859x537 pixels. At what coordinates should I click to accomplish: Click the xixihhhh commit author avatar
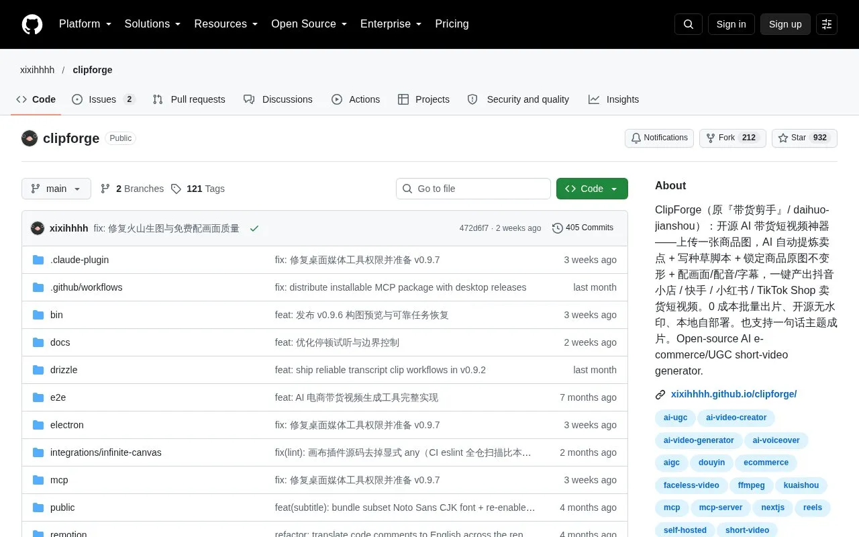click(38, 228)
